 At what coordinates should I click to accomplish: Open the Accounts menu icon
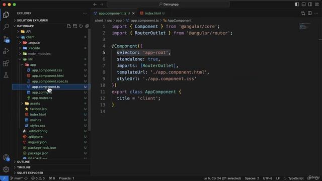tap(6, 157)
